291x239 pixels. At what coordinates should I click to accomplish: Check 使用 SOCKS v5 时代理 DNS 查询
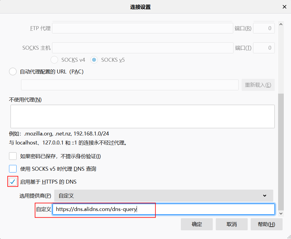click(x=13, y=169)
